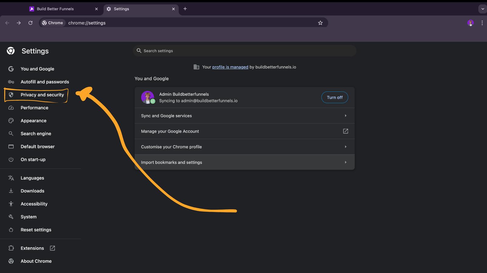Click the forward navigation arrow
This screenshot has width=487, height=273.
tap(19, 23)
